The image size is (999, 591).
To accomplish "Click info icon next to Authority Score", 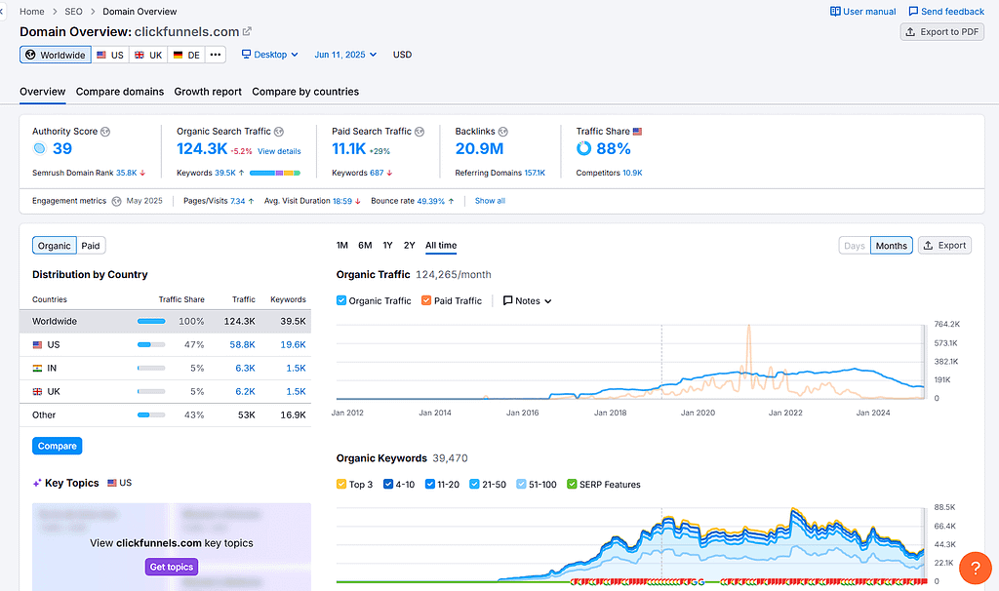I will point(105,132).
